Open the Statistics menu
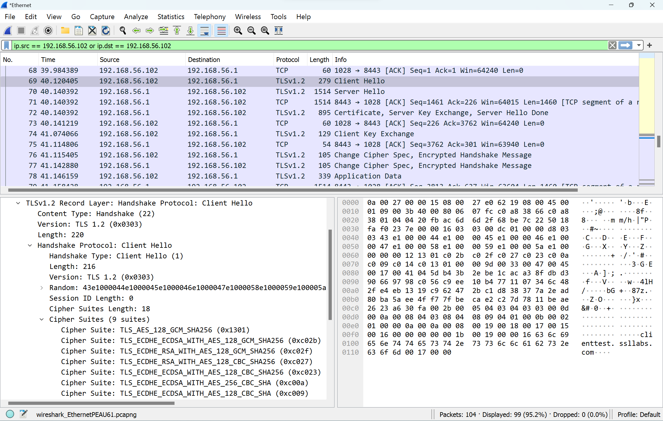Viewport: 663px width, 421px height. pyautogui.click(x=171, y=17)
